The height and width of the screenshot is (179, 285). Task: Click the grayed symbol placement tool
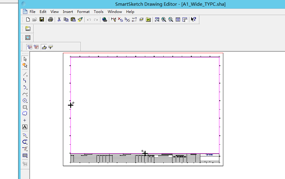[x=25, y=164]
